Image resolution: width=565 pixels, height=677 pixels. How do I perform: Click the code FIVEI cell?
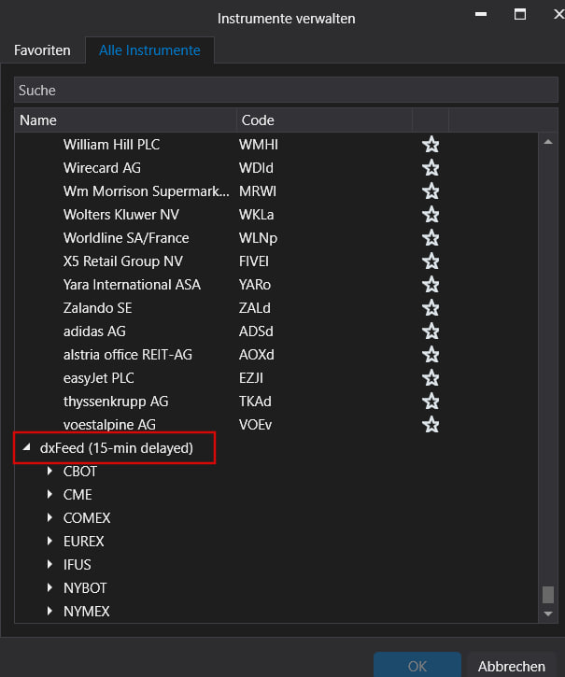(254, 261)
